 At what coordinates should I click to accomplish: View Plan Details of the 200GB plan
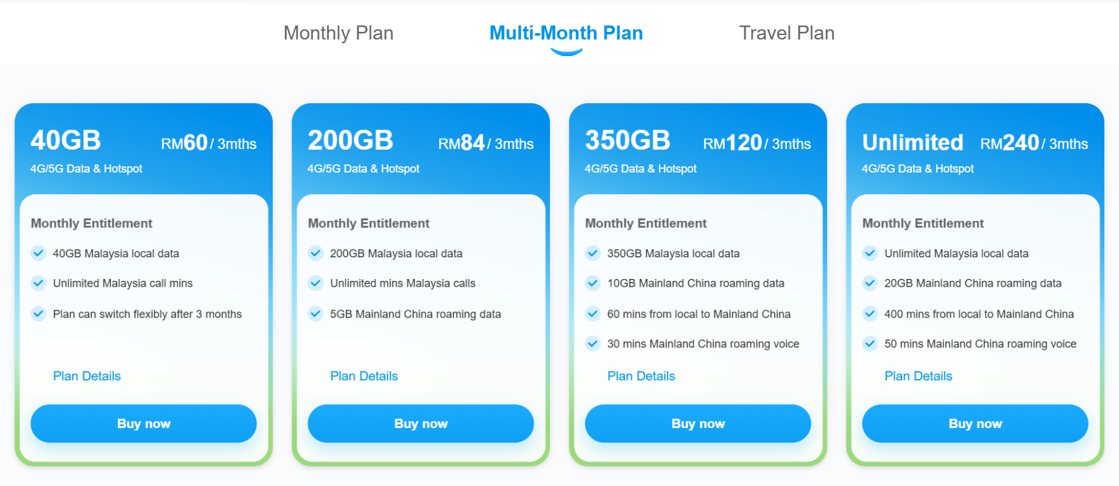pos(364,376)
